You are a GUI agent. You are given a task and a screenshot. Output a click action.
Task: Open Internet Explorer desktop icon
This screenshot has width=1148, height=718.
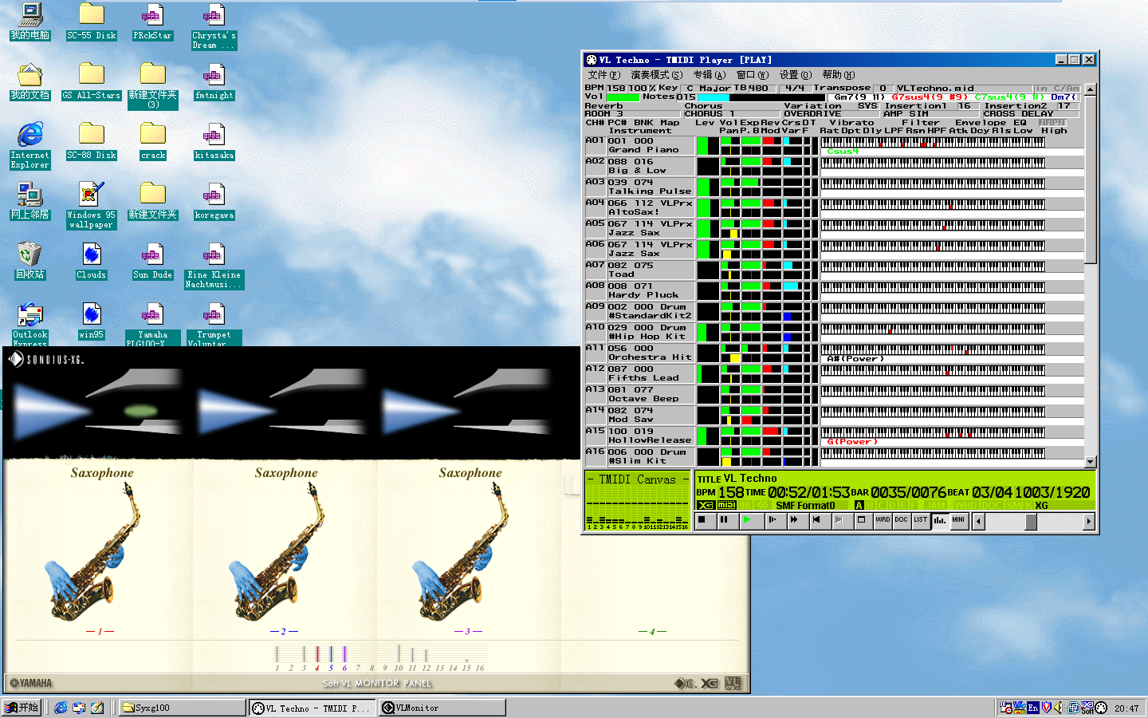pos(30,145)
